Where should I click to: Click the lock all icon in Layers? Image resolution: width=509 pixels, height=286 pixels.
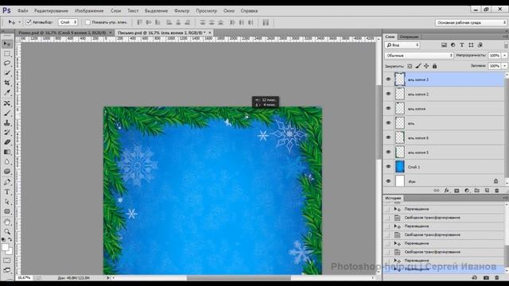[435, 66]
